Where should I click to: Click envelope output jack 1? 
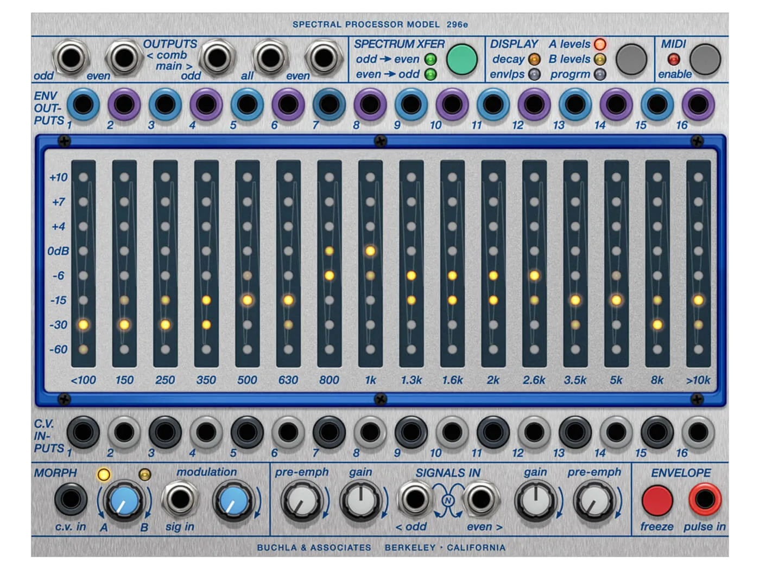tap(83, 104)
